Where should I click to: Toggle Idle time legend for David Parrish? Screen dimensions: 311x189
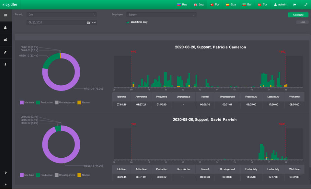pyautogui.click(x=27, y=175)
